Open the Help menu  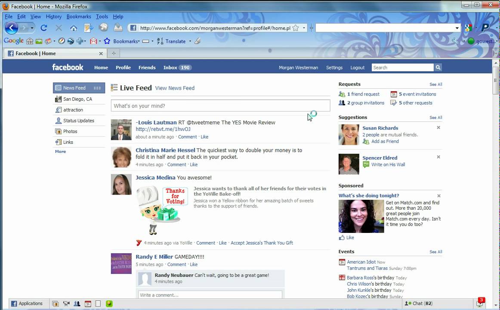pos(118,17)
